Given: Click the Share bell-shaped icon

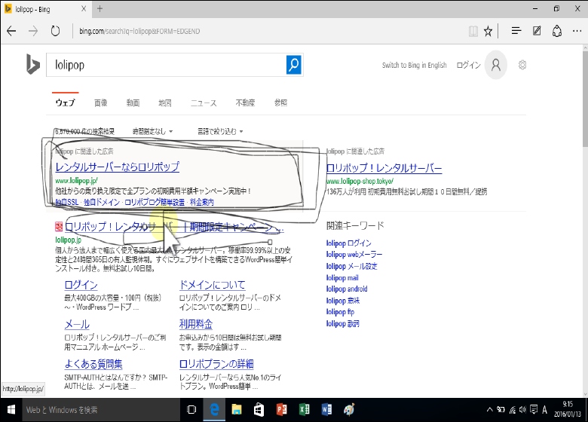Looking at the screenshot, I should click(x=557, y=31).
